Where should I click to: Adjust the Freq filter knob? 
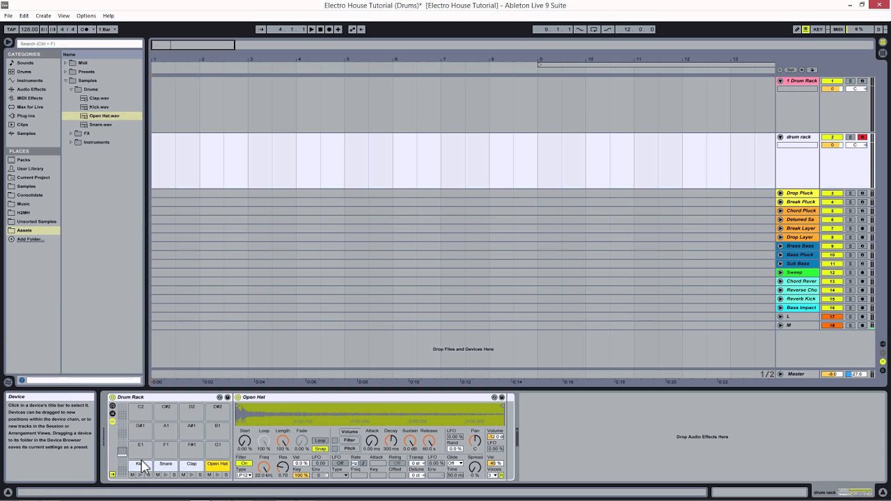(264, 468)
